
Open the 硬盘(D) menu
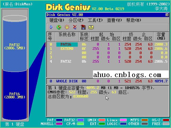(57, 20)
